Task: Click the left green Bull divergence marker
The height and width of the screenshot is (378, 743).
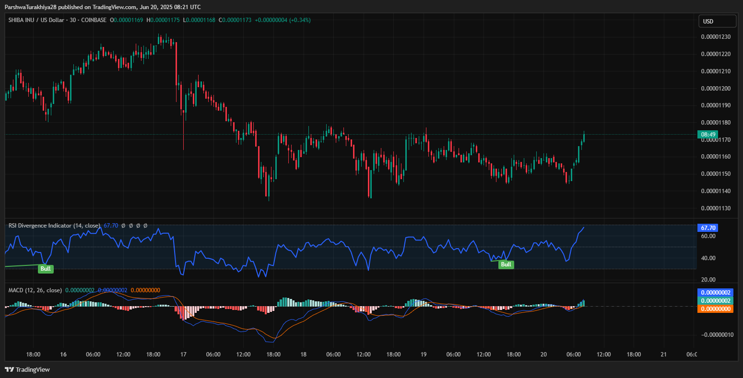Action: [x=46, y=269]
